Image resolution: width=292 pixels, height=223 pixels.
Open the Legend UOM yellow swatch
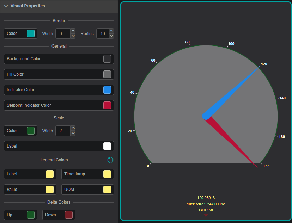click(x=107, y=190)
